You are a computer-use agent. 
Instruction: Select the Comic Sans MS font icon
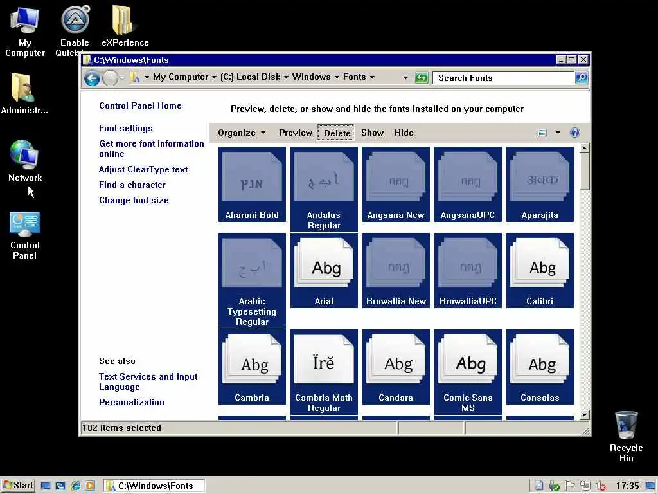[468, 372]
